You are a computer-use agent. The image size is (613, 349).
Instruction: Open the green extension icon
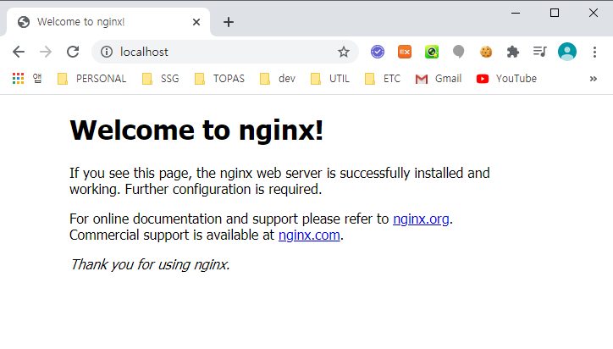point(432,52)
